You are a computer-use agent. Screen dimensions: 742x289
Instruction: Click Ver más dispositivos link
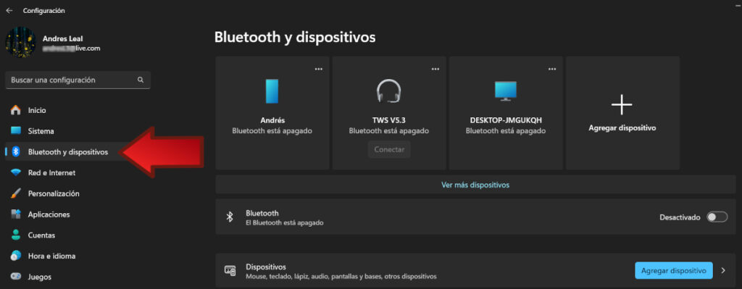coord(475,185)
